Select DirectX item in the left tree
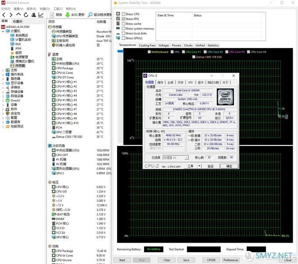Viewport: 298px width, 264px height. point(15,100)
